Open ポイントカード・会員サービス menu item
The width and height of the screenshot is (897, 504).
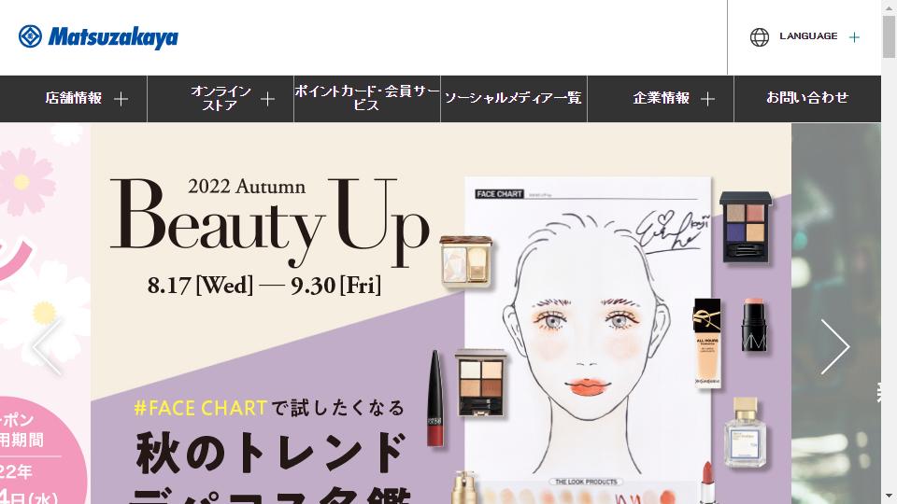click(367, 99)
